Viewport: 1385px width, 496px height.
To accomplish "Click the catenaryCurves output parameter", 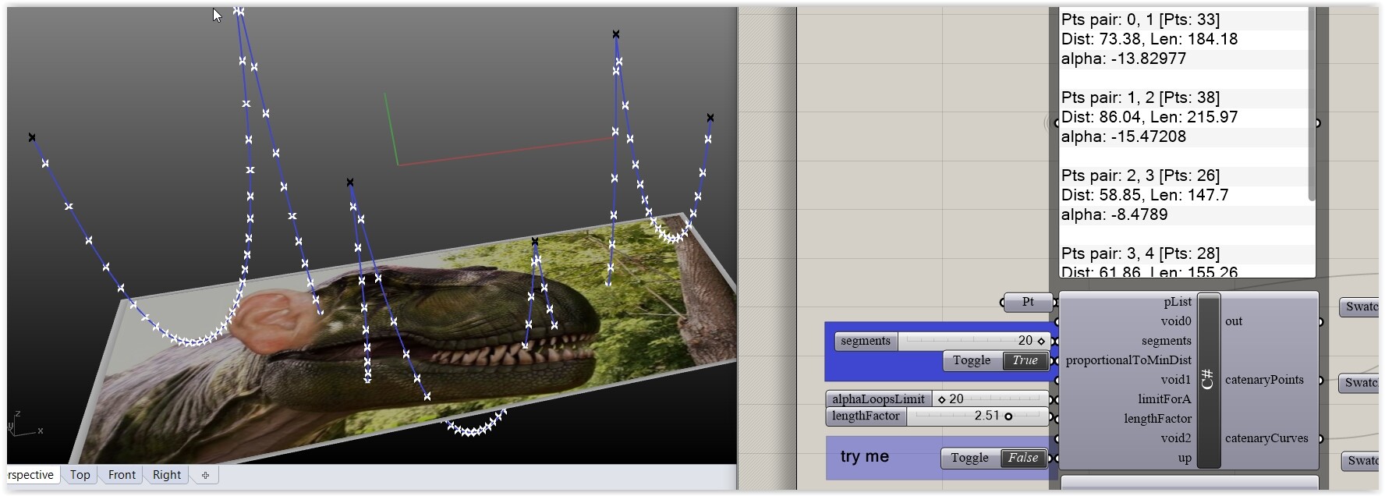I will tap(1266, 438).
